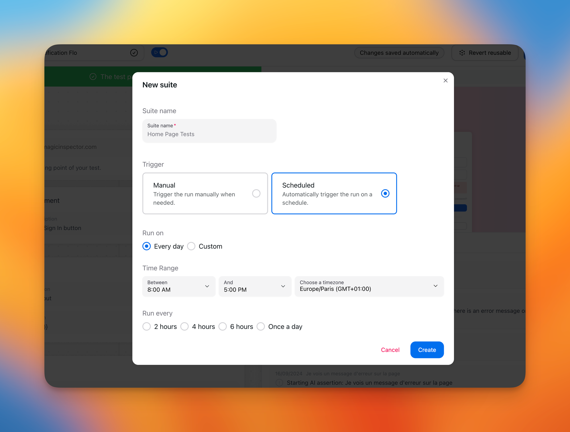
Task: Select Once a day frequency
Action: (261, 326)
